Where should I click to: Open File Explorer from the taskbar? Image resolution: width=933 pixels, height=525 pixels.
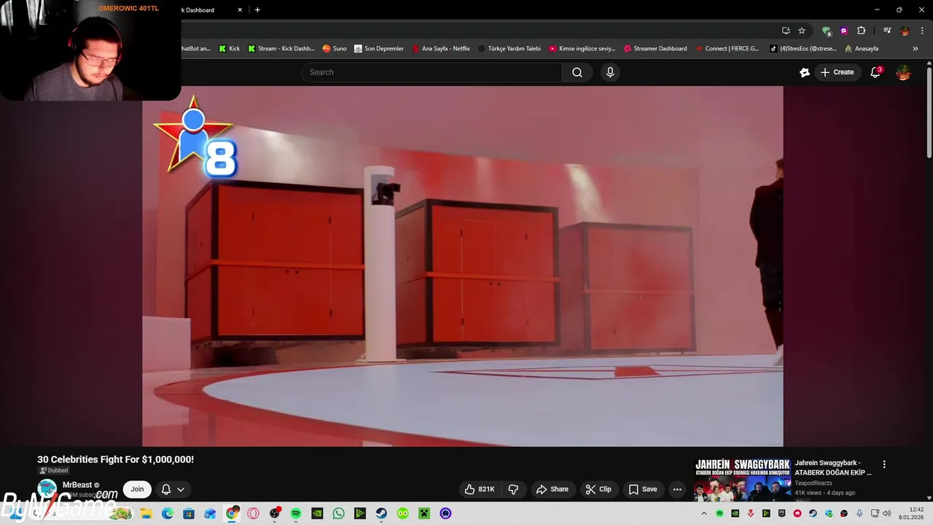pos(146,513)
